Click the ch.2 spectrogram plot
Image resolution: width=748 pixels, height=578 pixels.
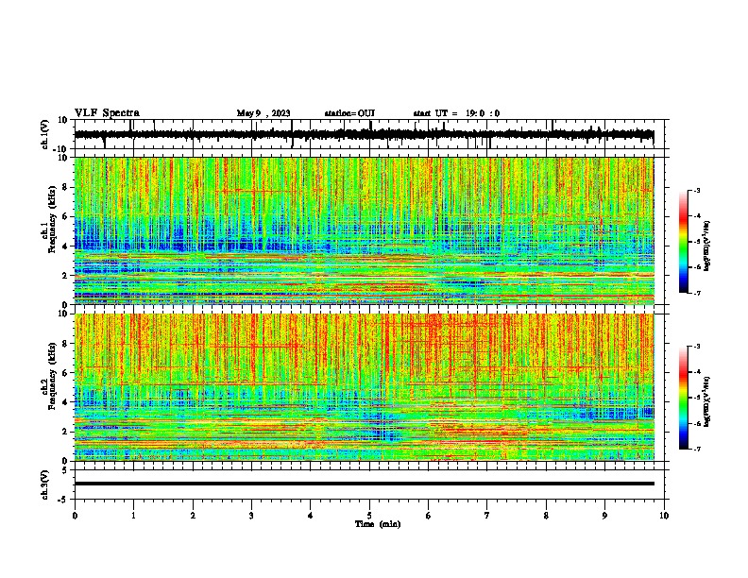coord(365,387)
